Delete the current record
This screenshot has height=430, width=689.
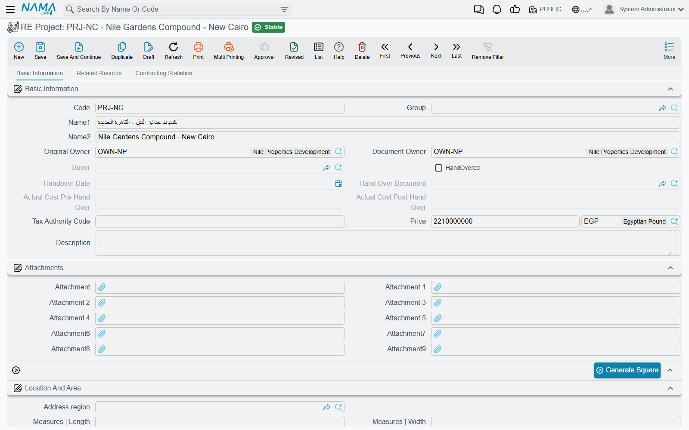click(362, 51)
